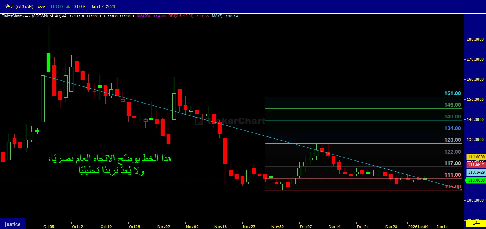Click the BBI(3,6,12,24) indicator label

click(x=181, y=16)
